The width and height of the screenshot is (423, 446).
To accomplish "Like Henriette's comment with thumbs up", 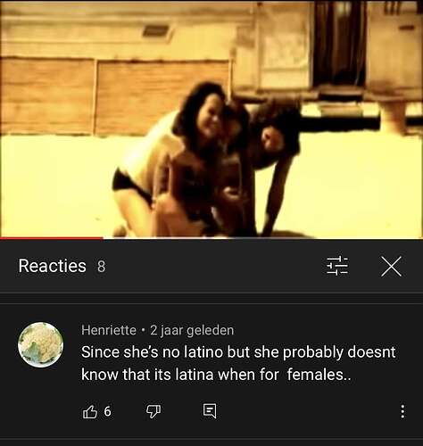I will (89, 411).
